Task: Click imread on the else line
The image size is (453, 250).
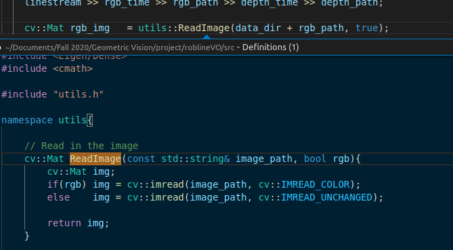Action: pyautogui.click(x=167, y=197)
